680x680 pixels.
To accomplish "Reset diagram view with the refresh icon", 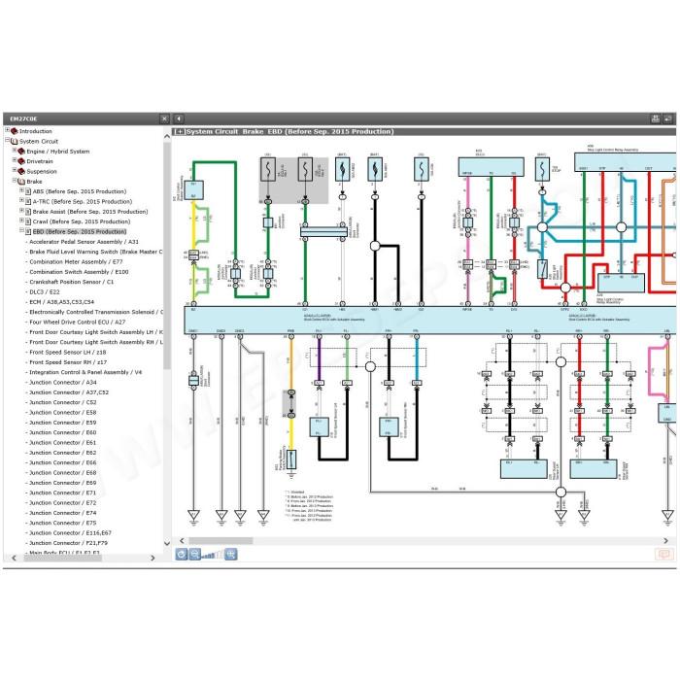I will click(x=182, y=554).
